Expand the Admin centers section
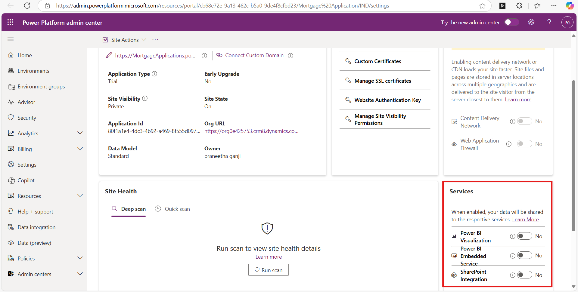Image resolution: width=578 pixels, height=292 pixels. [80, 274]
